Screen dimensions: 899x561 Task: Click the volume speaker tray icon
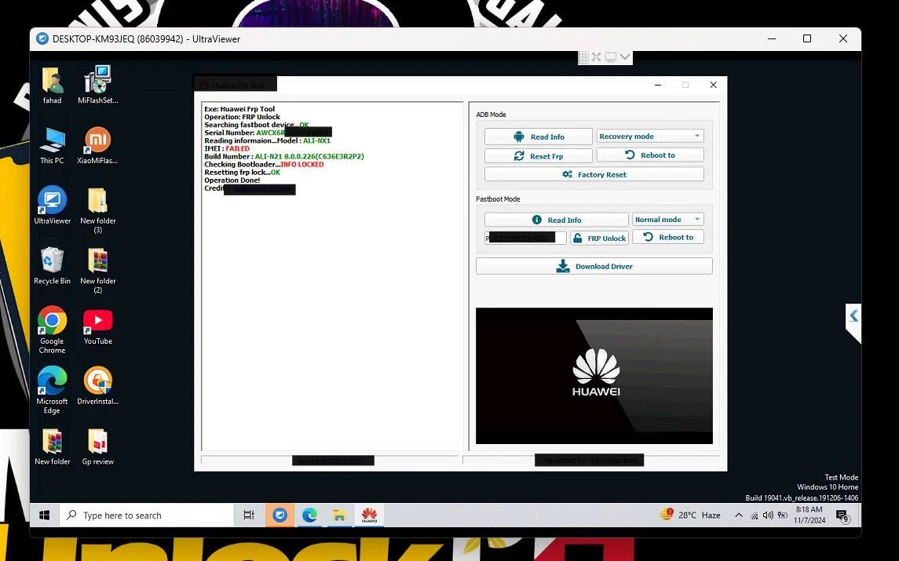pos(769,515)
